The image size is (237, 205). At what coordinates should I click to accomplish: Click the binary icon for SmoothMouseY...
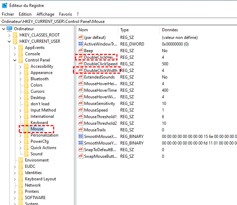click(x=80, y=143)
